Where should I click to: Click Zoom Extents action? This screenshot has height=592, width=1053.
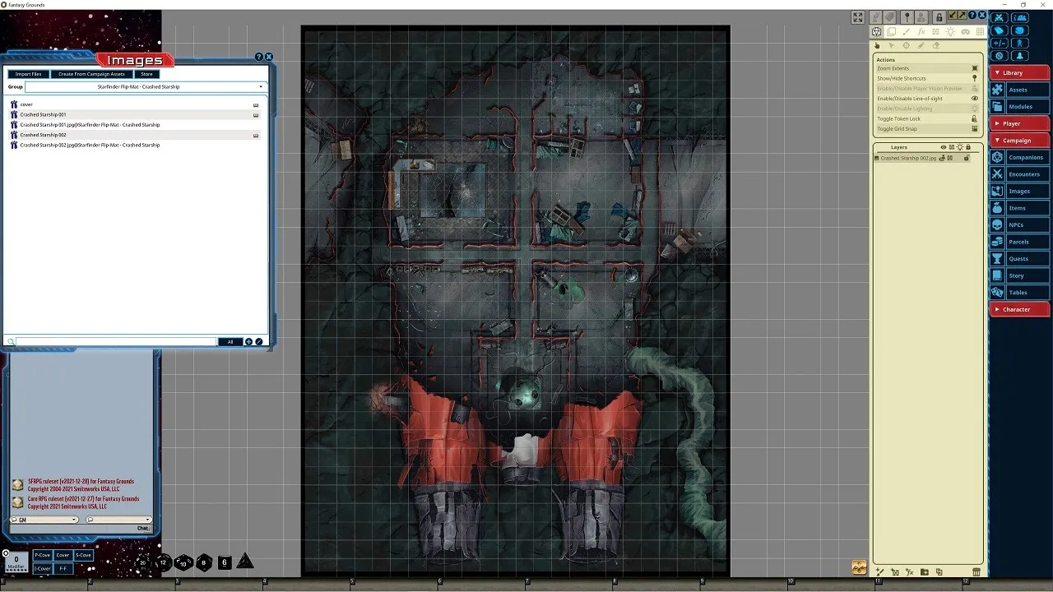point(927,68)
